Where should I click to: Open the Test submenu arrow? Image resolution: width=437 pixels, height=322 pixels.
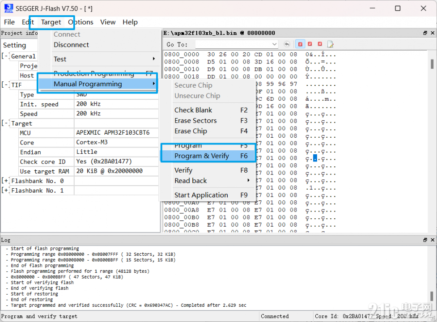[x=153, y=59]
